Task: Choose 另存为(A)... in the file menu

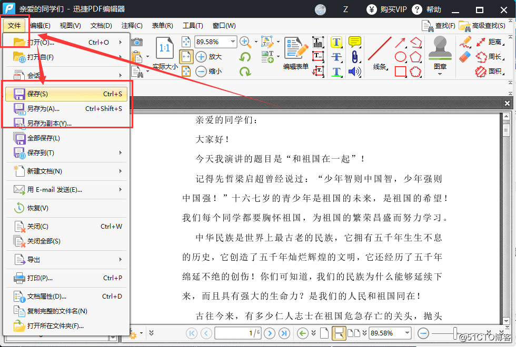Action: (x=66, y=109)
